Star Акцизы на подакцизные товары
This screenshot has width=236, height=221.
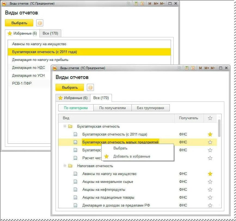(x=210, y=197)
